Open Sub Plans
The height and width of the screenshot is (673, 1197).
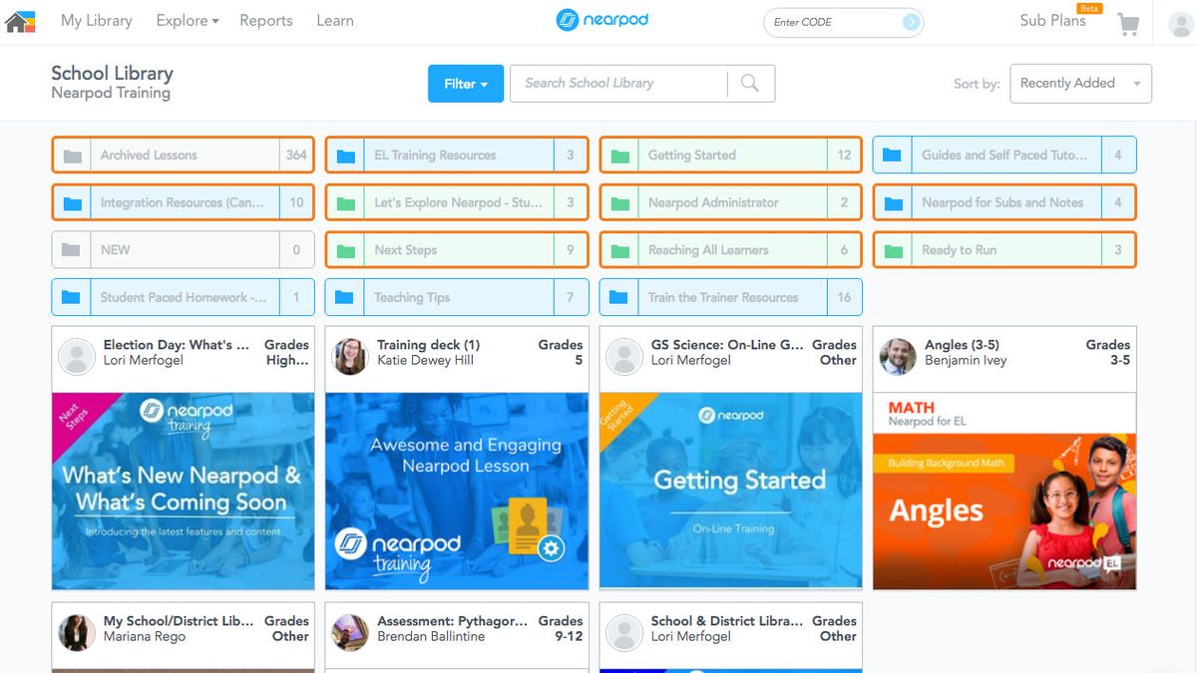[1051, 21]
